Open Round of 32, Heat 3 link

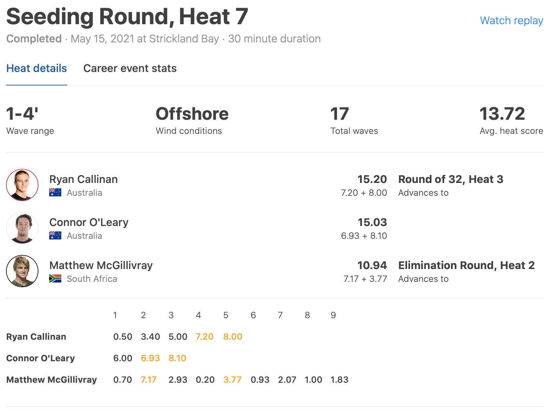pos(451,179)
